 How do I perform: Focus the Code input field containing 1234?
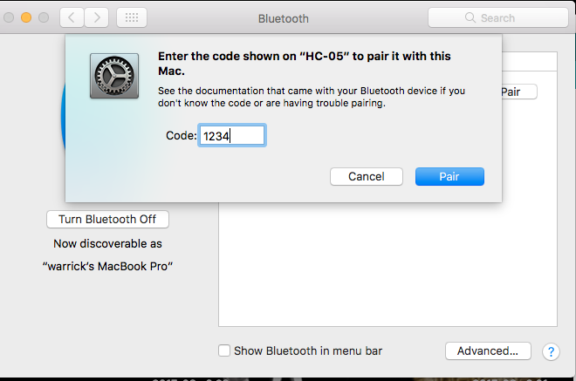(232, 135)
